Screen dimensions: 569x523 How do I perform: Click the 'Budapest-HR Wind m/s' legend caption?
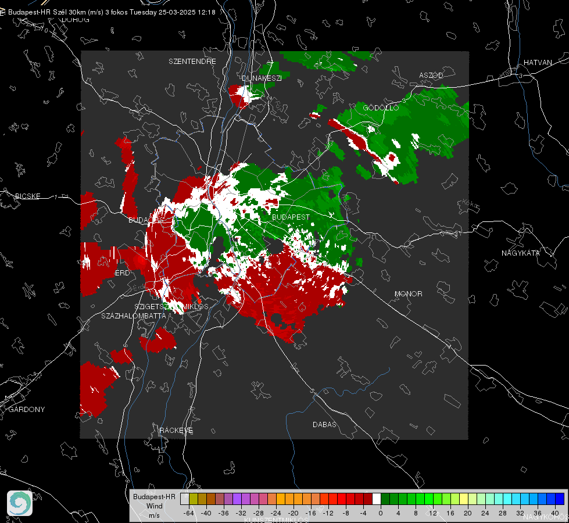pyautogui.click(x=154, y=506)
